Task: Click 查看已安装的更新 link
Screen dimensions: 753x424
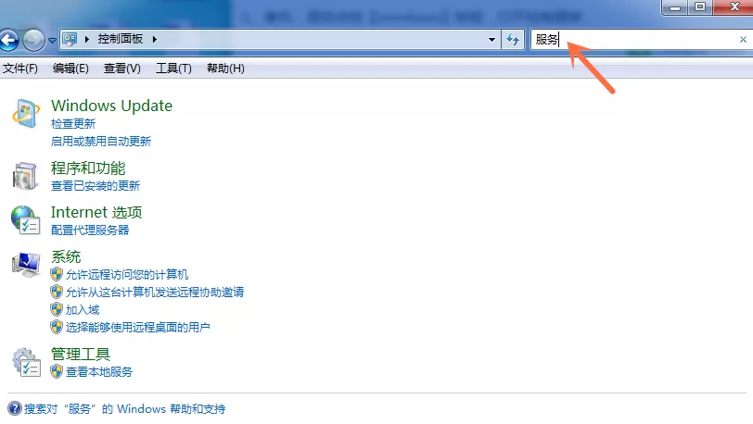Action: [96, 186]
